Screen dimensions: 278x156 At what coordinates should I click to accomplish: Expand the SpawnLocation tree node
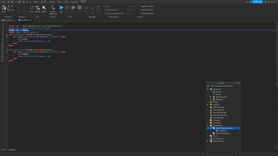pyautogui.click(x=211, y=97)
